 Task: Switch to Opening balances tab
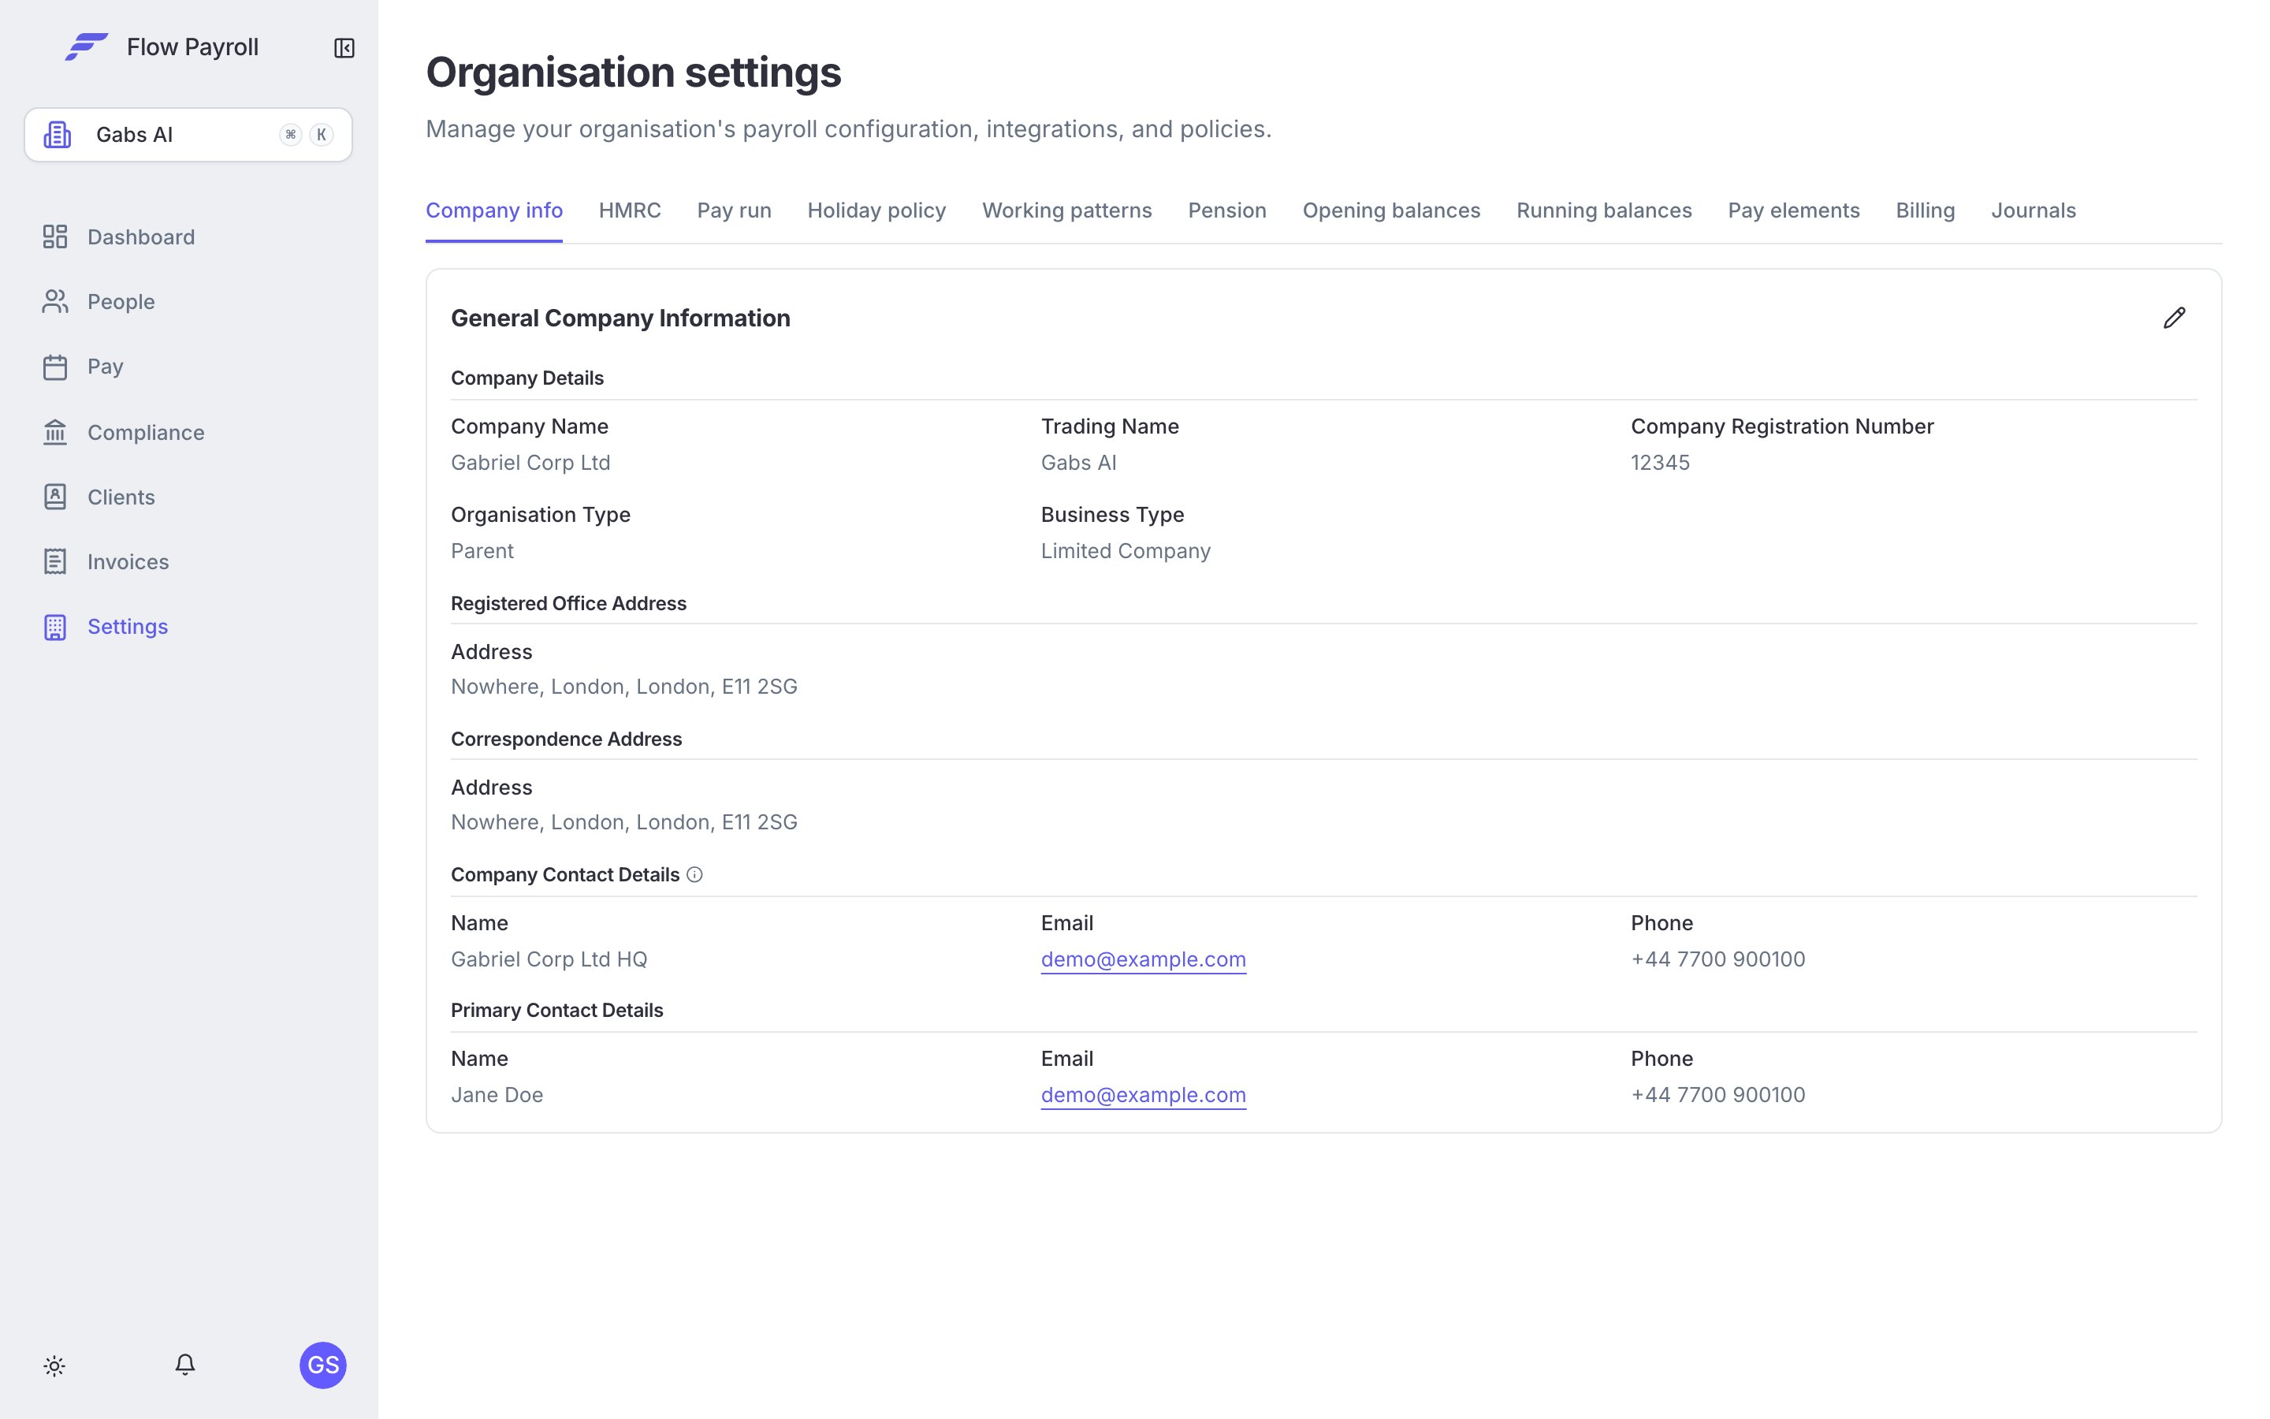tap(1391, 210)
